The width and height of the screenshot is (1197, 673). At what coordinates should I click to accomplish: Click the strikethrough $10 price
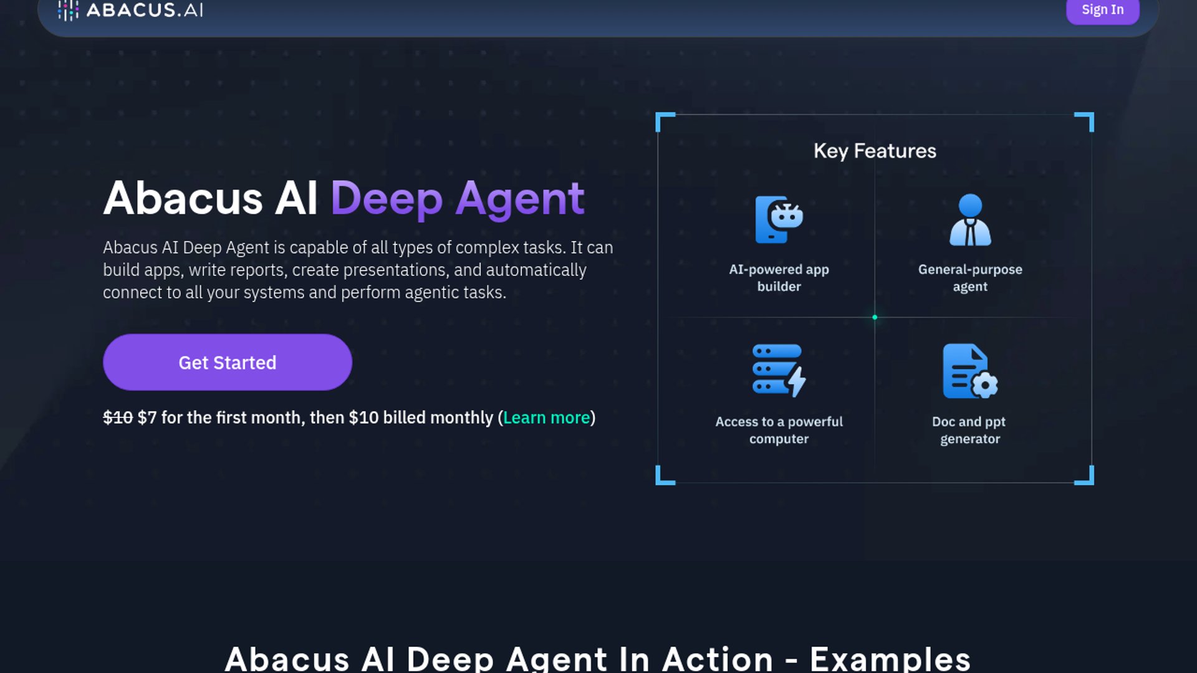[118, 418]
